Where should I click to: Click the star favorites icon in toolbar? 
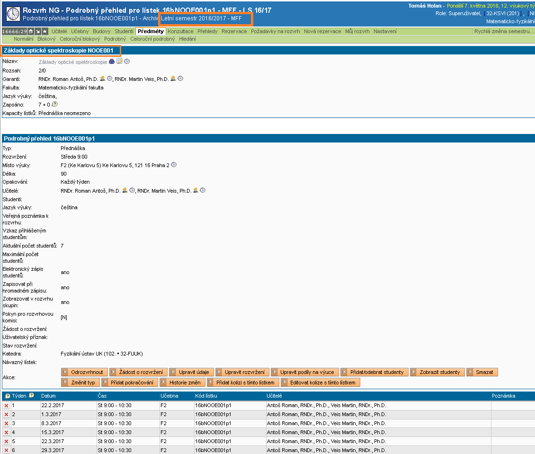45,31
